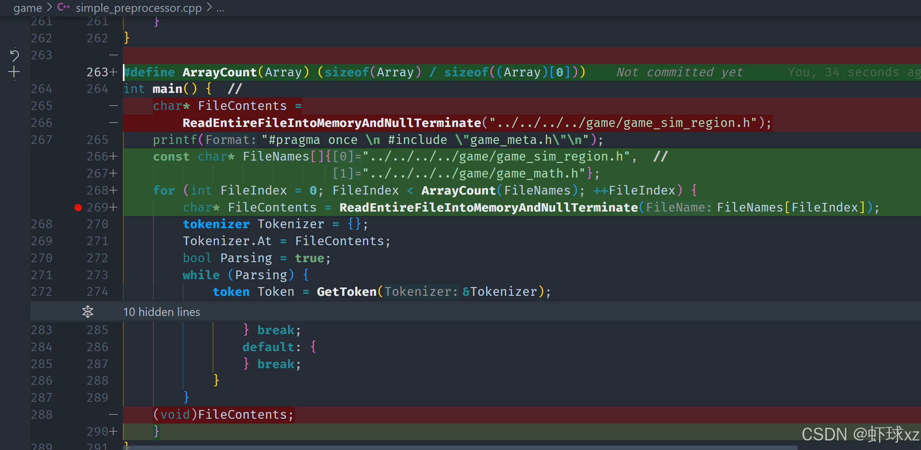Click the plus marker beside added line 266
The image size is (921, 450).
click(x=114, y=157)
